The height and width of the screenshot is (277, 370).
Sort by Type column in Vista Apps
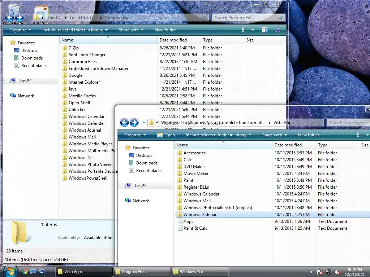click(337, 145)
